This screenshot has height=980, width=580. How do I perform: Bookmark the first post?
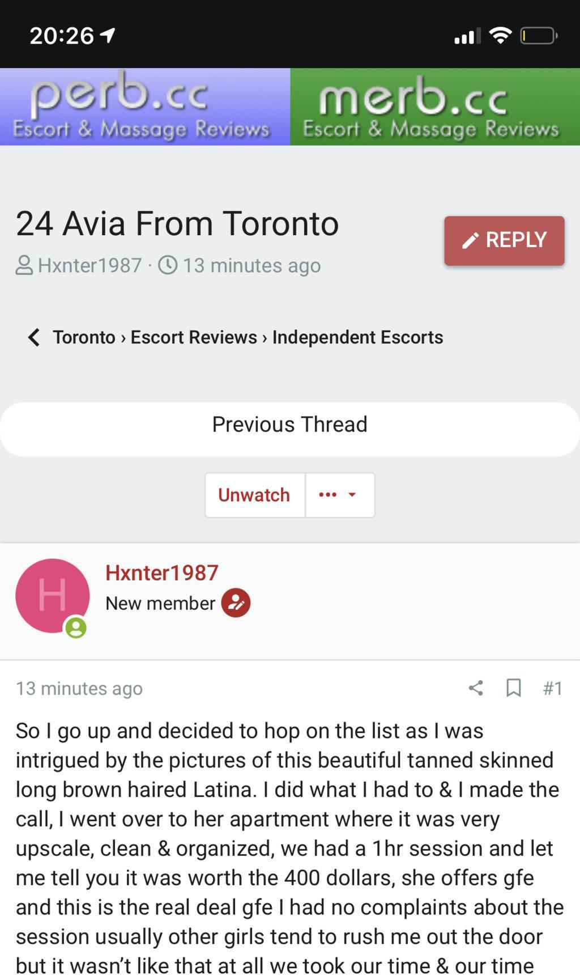pos(513,688)
